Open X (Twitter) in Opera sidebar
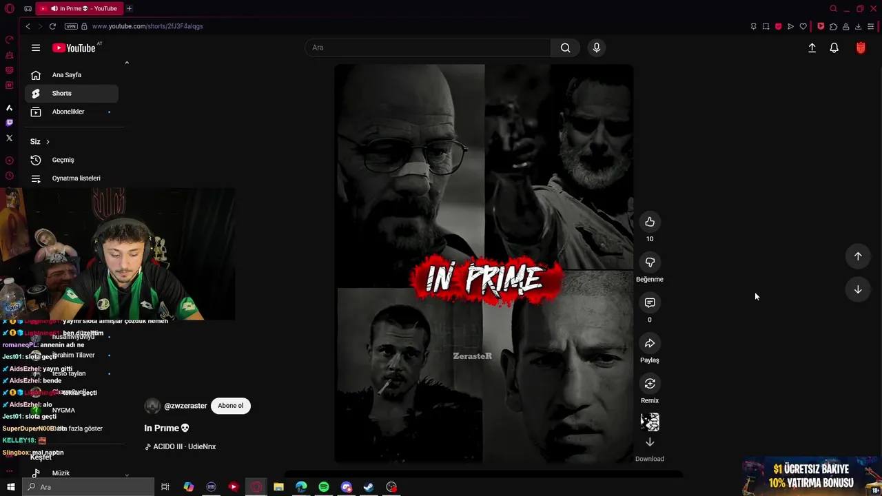 (9, 138)
